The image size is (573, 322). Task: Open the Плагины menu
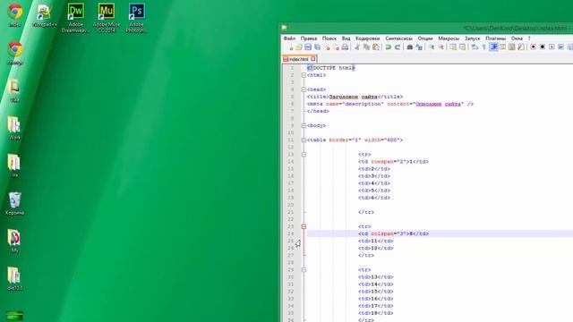(495, 38)
